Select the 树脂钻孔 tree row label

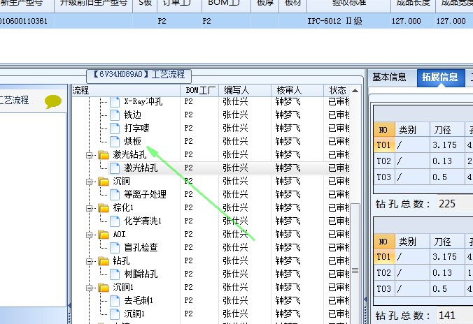[x=141, y=274]
